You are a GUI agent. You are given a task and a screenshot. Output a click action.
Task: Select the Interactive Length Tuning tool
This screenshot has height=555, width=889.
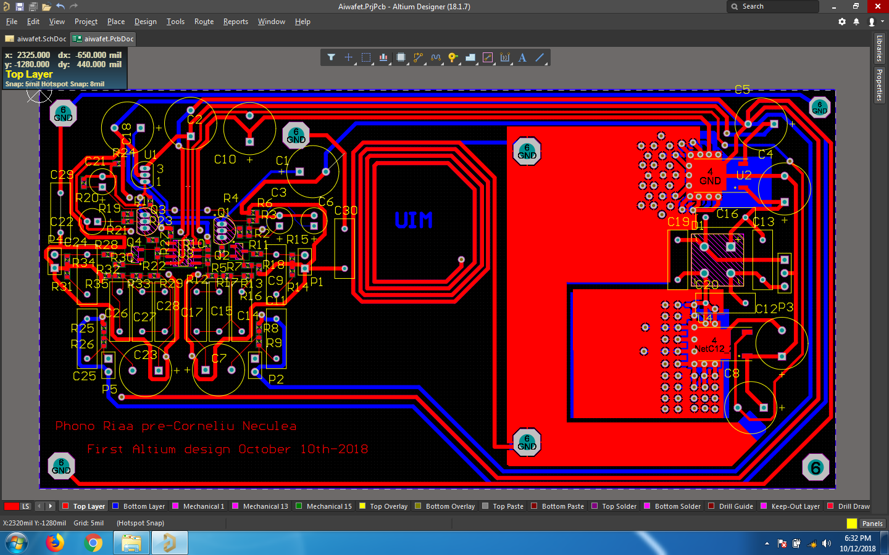[x=436, y=57]
